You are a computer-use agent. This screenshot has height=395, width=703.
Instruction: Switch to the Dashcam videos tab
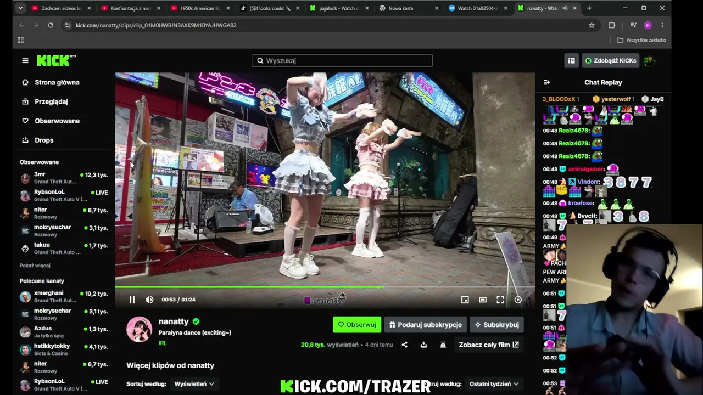(60, 8)
